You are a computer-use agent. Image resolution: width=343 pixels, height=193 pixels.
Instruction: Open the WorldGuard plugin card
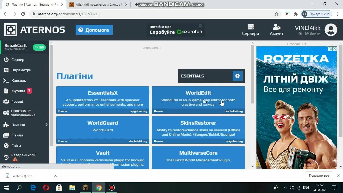coord(103,130)
